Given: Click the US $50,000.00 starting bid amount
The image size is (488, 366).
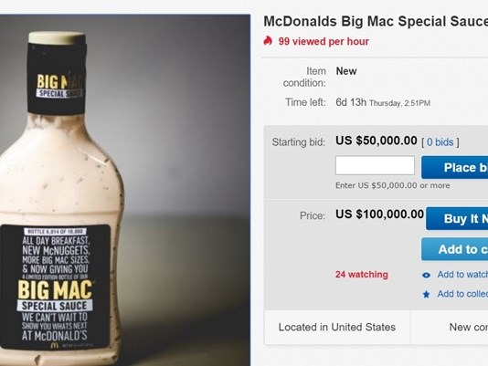Looking at the screenshot, I should pyautogui.click(x=377, y=141).
